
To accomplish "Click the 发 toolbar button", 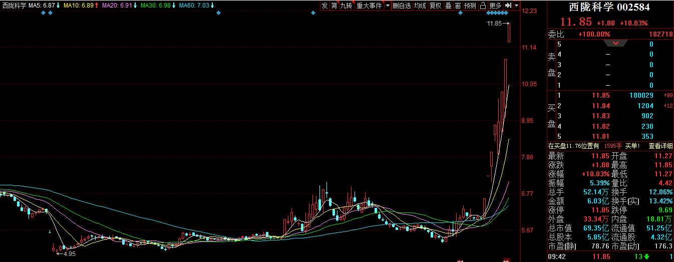I will click(x=324, y=6).
